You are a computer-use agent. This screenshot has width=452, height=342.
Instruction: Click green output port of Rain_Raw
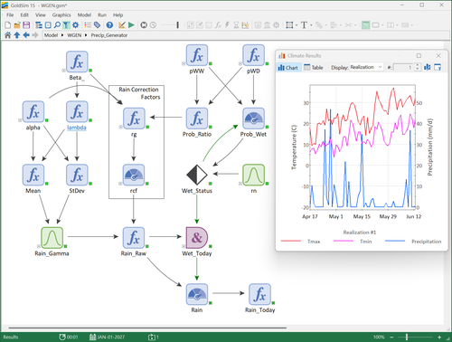(x=147, y=246)
